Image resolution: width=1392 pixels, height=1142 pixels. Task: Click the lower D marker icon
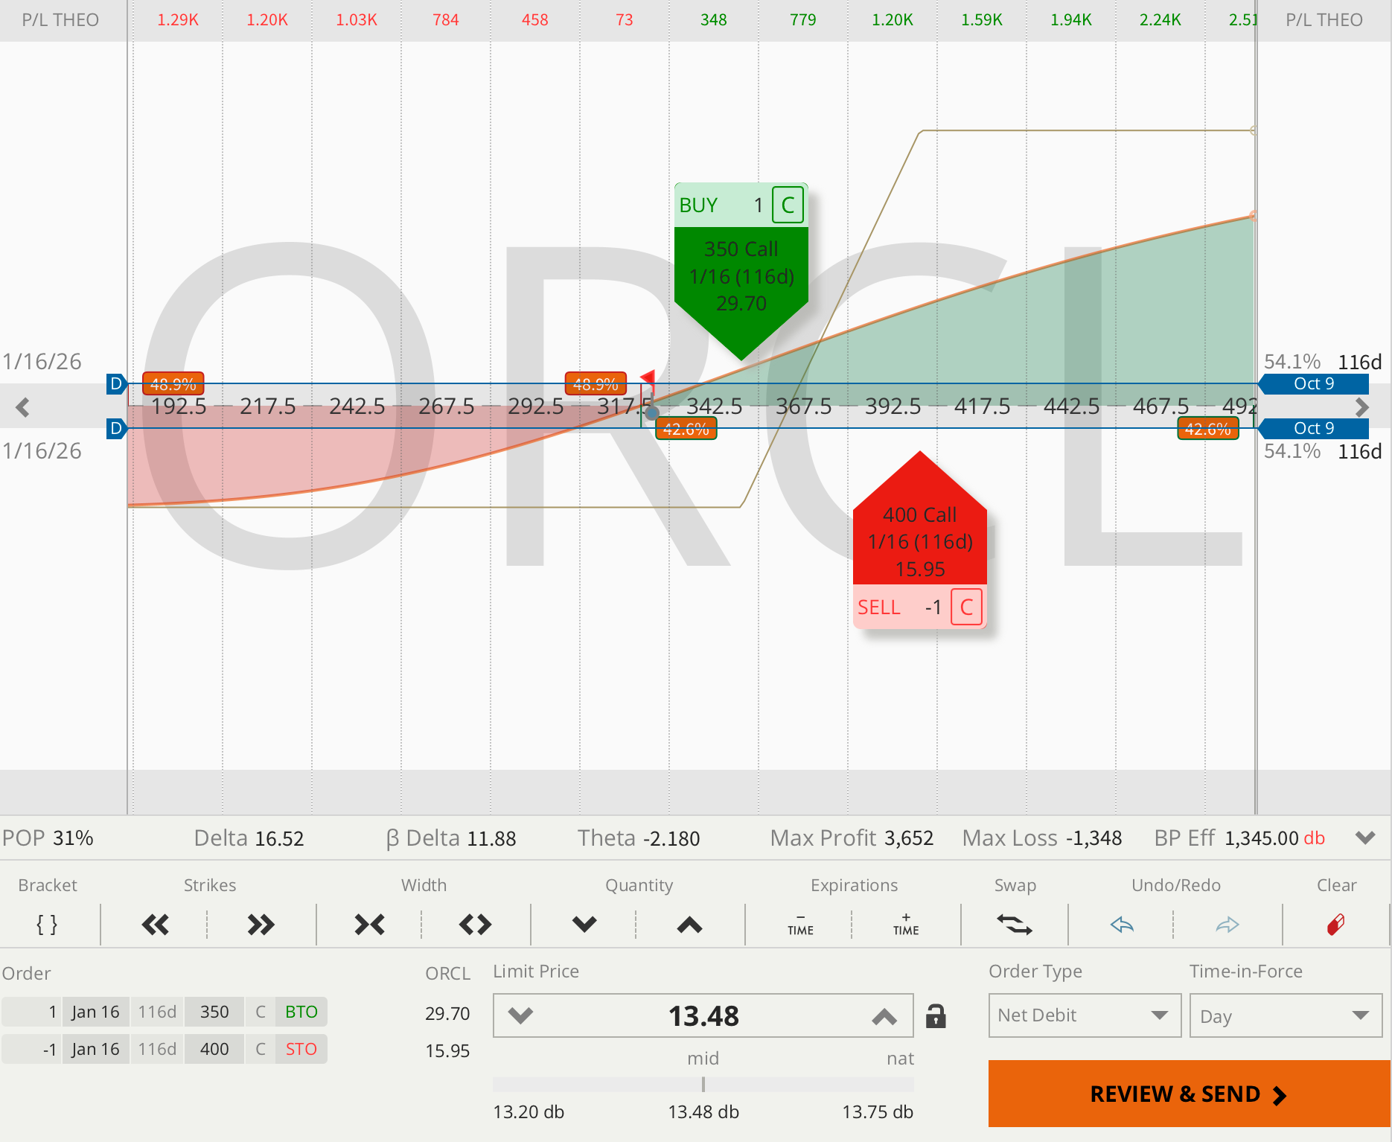click(116, 428)
